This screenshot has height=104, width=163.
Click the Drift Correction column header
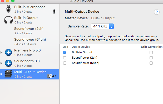click(152, 47)
